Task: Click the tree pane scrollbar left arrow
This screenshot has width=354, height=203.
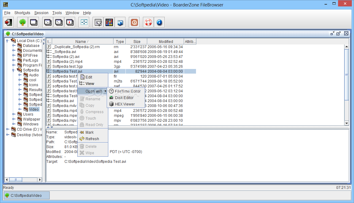Action: 7,180
